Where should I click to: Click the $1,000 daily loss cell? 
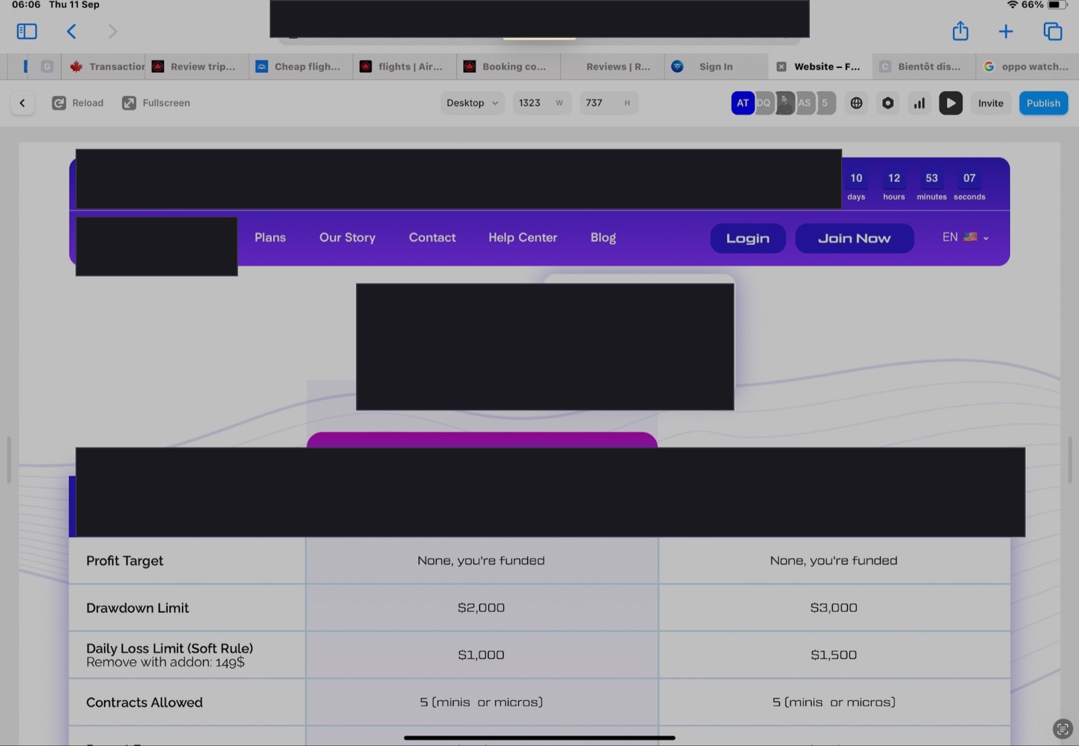coord(482,655)
